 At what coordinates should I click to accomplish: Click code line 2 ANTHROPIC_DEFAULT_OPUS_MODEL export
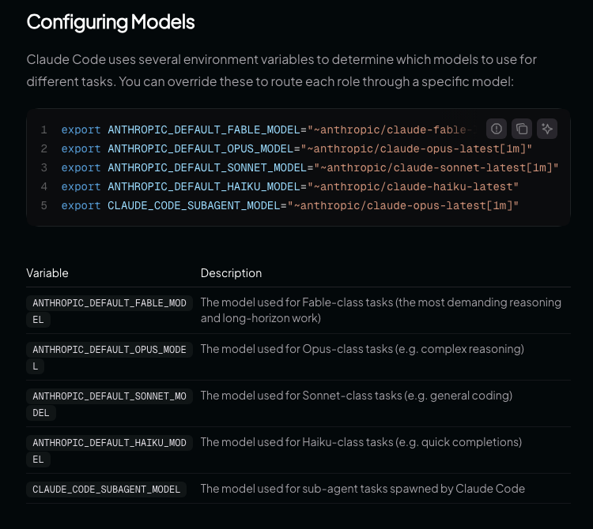click(296, 148)
